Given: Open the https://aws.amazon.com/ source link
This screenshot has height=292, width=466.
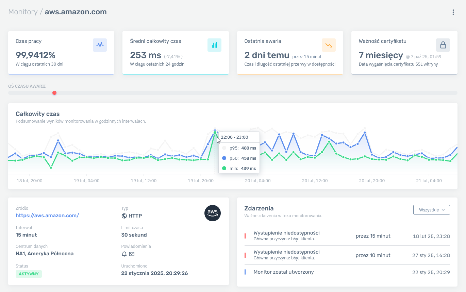Looking at the screenshot, I should point(47,215).
